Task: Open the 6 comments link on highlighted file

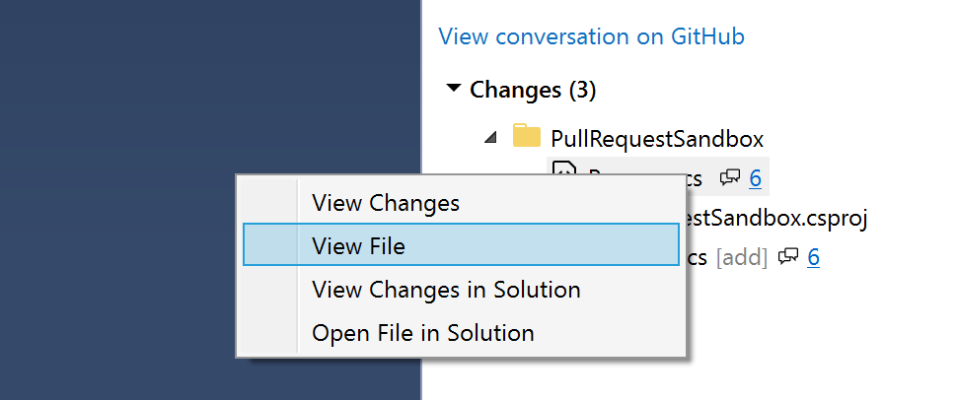Action: [x=755, y=178]
